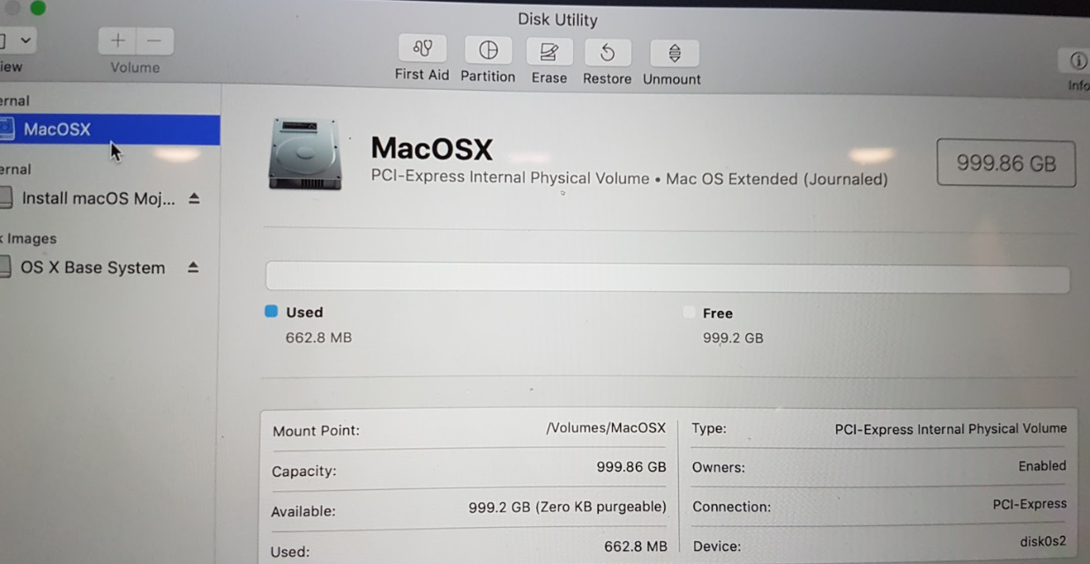The height and width of the screenshot is (564, 1090).
Task: Click the blue Used color swatch
Action: (x=272, y=311)
